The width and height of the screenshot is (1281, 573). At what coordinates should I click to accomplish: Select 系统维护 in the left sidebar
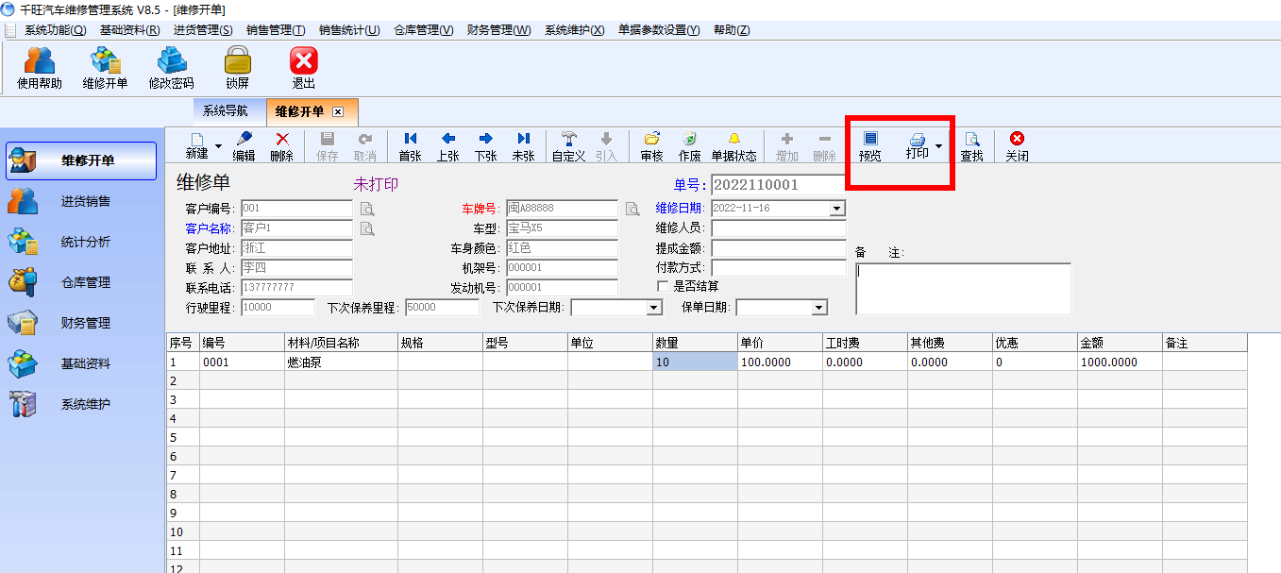pos(81,404)
